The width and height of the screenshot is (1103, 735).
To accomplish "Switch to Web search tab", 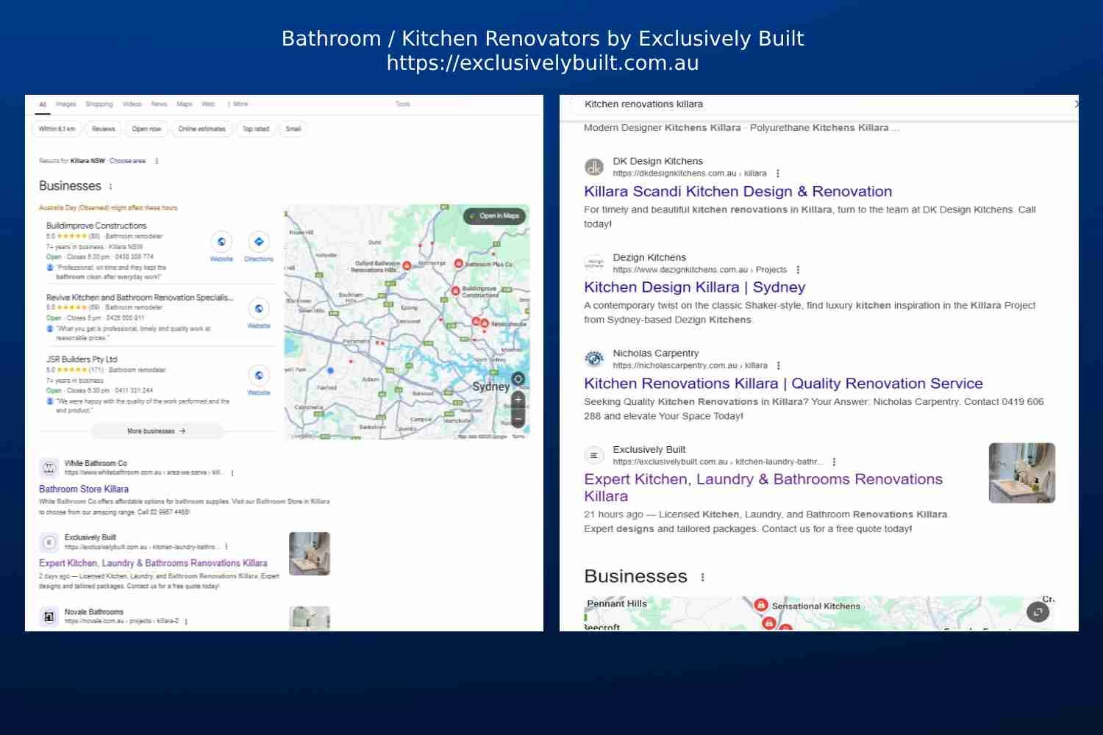I will [208, 104].
